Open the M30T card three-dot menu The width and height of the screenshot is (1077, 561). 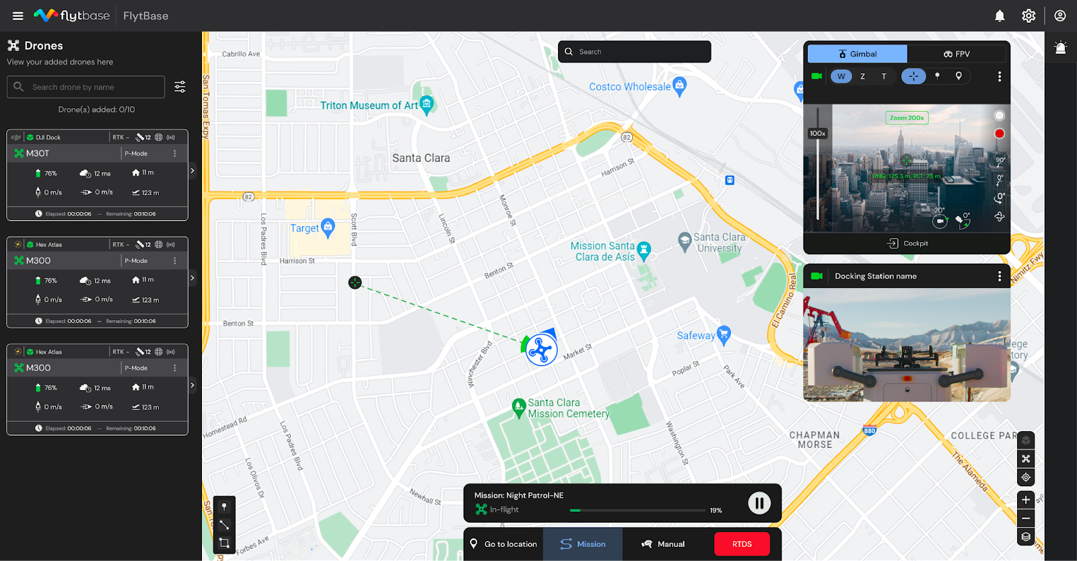(175, 153)
